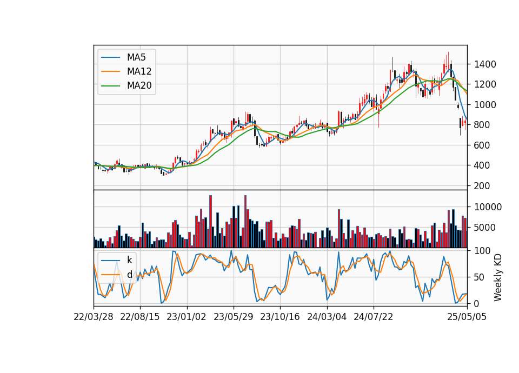
Task: Click the orange MA12 legend line sample
Action: [110, 71]
